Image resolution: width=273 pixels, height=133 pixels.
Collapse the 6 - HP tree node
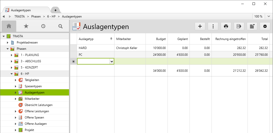(x=11, y=74)
